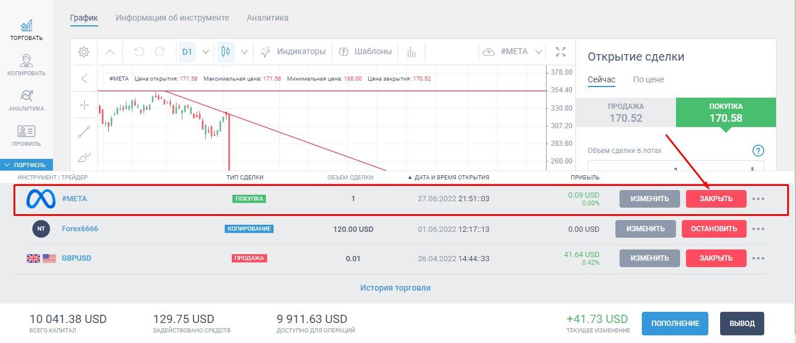Open Indicators panel in chart toolbar
This screenshot has height=343, width=796.
pos(293,52)
